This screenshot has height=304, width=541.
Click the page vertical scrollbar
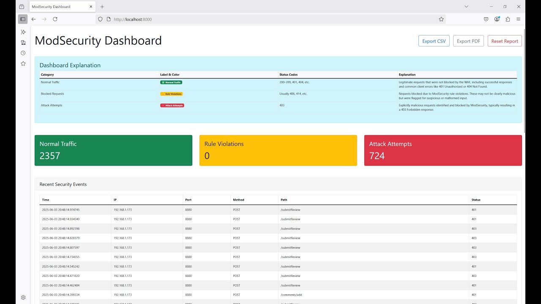click(x=525, y=80)
